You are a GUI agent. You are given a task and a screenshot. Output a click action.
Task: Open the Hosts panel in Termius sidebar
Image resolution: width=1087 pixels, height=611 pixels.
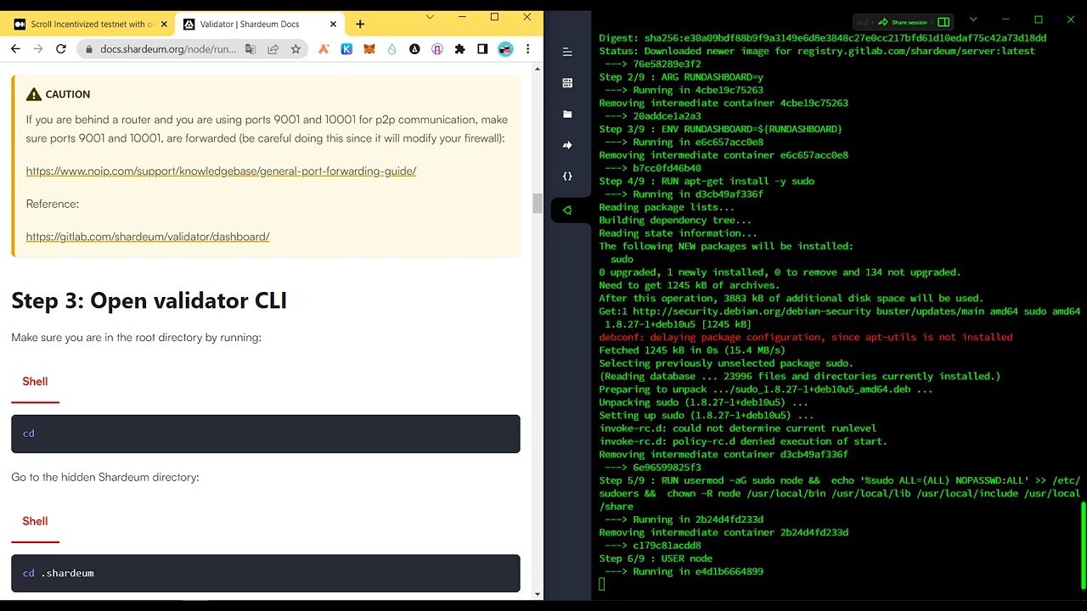point(567,82)
